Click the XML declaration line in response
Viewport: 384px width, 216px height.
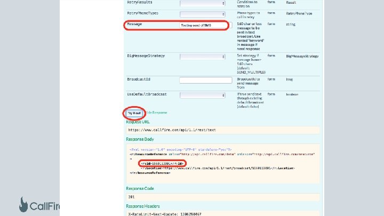(180, 150)
